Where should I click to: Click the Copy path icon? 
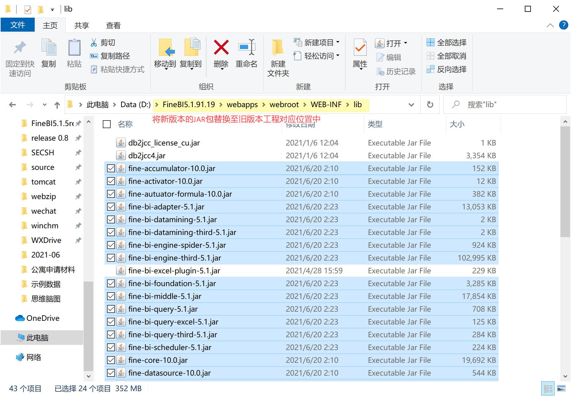coord(94,56)
